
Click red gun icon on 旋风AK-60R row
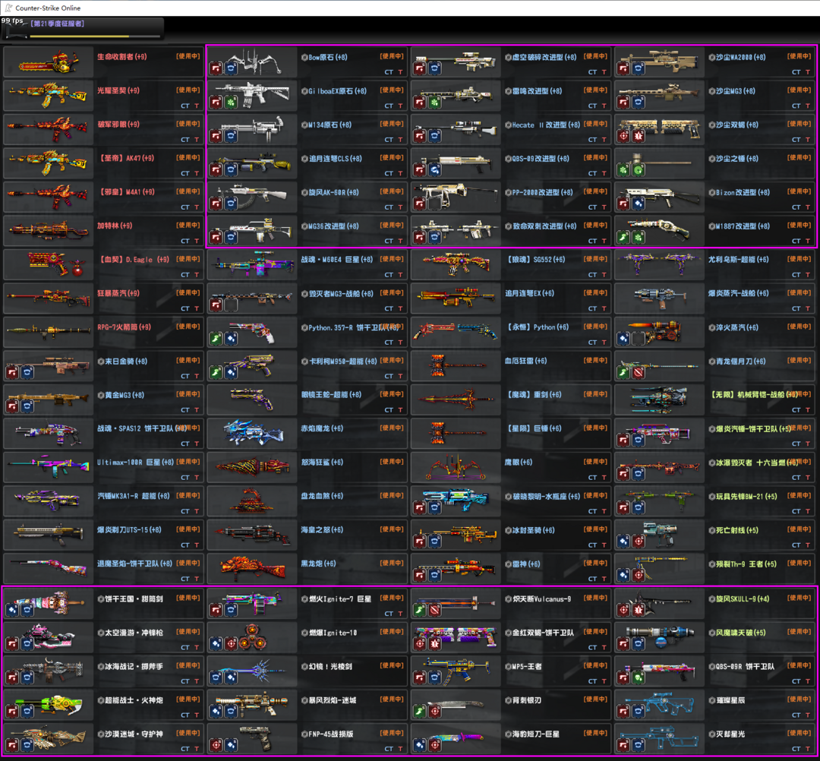[216, 204]
